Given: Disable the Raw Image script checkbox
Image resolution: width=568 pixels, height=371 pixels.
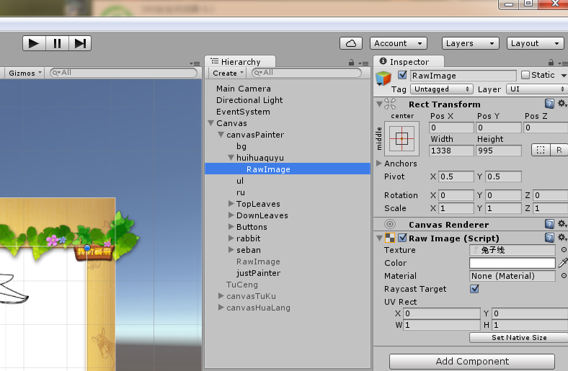Looking at the screenshot, I should [x=402, y=238].
